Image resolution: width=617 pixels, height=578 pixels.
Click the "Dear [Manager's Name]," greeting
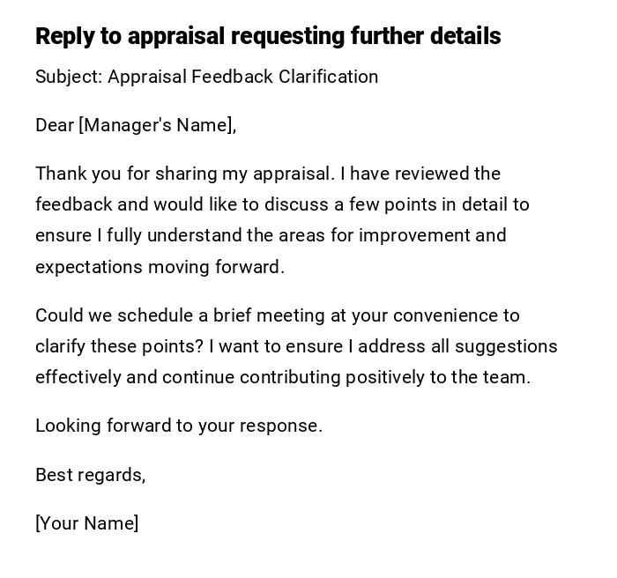(136, 125)
